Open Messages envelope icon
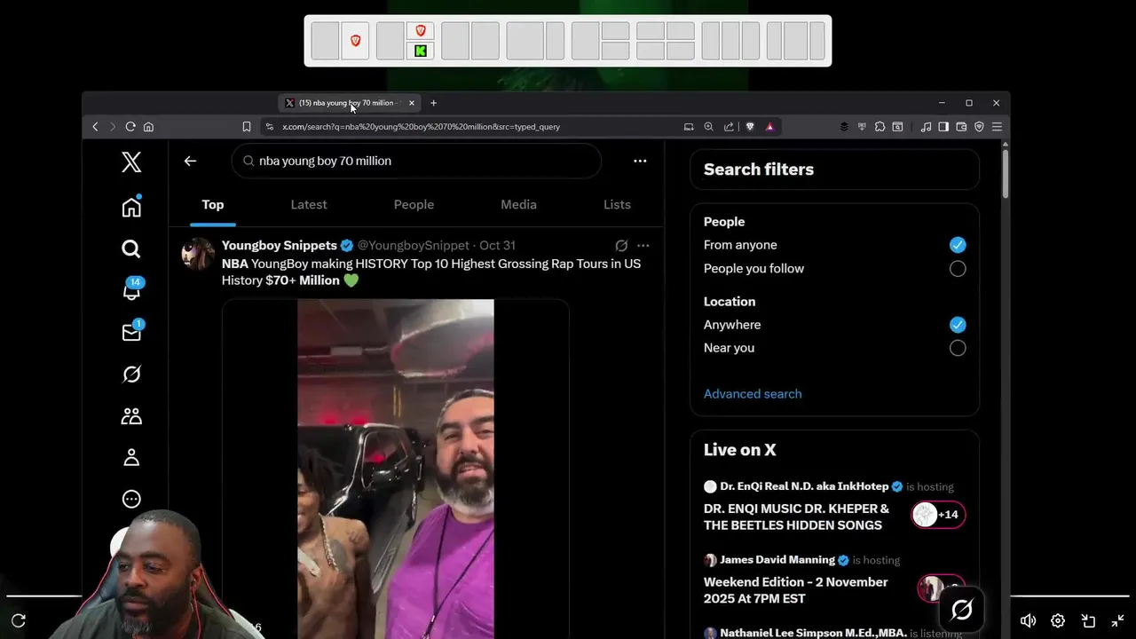This screenshot has height=639, width=1136. pos(131,332)
